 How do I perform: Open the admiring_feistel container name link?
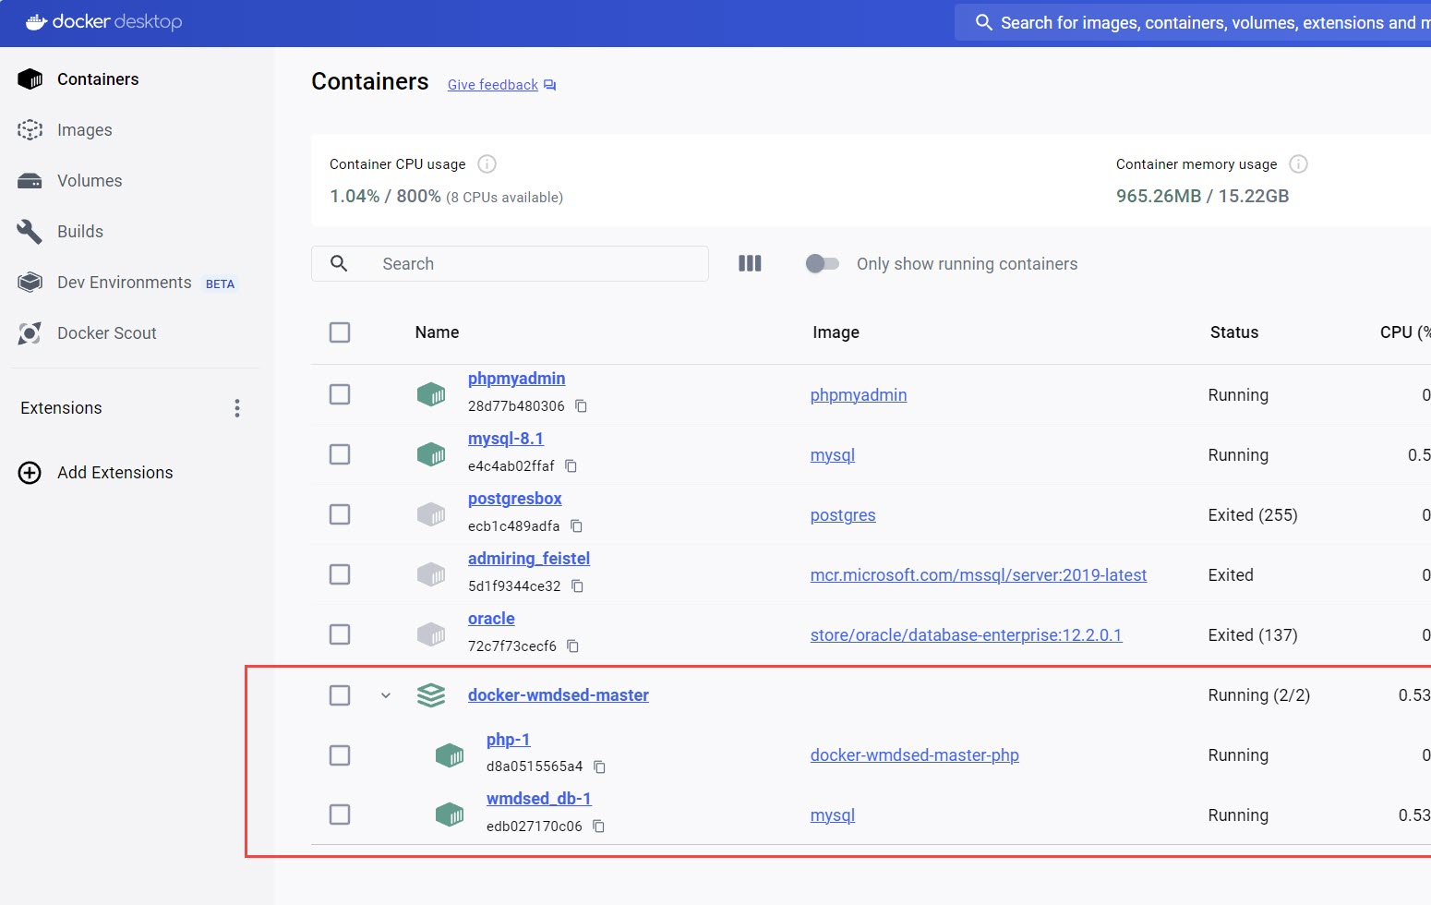pos(529,559)
